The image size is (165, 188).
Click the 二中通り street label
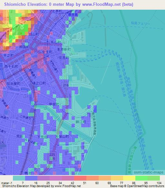(25, 117)
